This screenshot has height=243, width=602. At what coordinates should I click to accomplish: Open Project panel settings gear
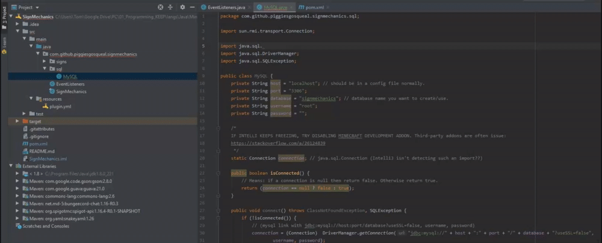tap(183, 7)
